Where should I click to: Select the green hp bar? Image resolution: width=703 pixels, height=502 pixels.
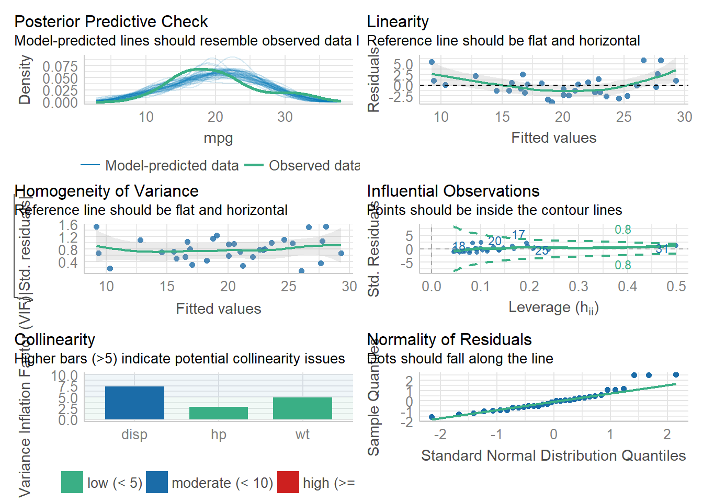(x=219, y=413)
